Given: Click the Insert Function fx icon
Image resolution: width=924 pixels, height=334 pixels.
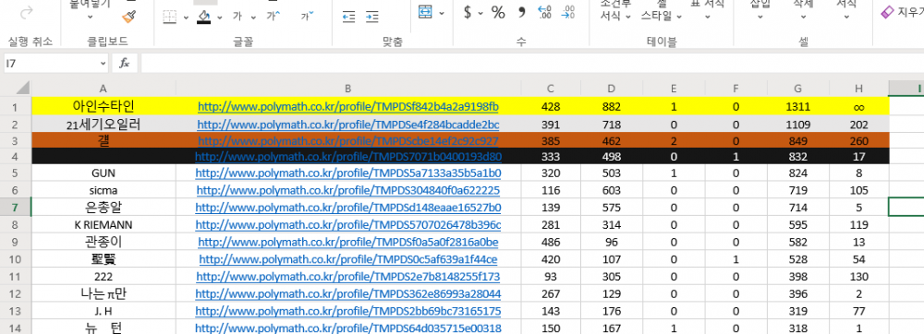Looking at the screenshot, I should (125, 63).
